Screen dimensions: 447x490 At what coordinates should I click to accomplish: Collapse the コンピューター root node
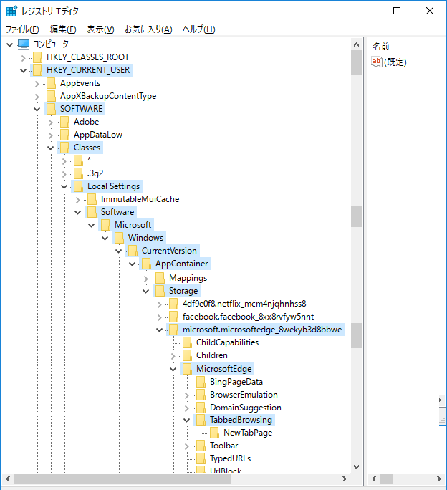(x=10, y=44)
